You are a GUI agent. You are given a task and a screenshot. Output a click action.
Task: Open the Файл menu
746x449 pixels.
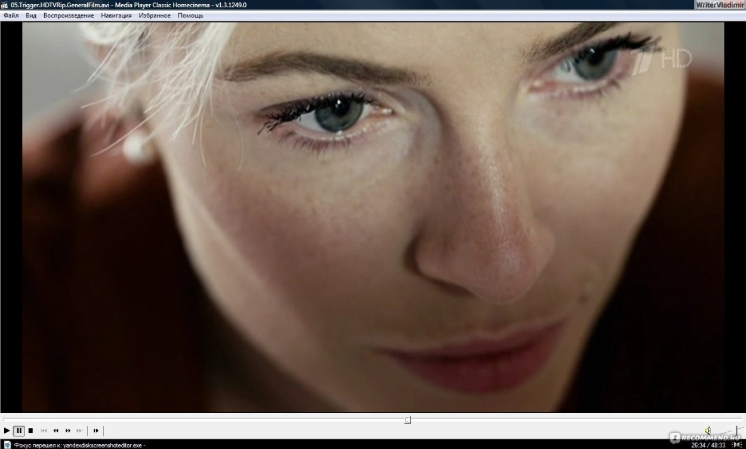pos(11,16)
